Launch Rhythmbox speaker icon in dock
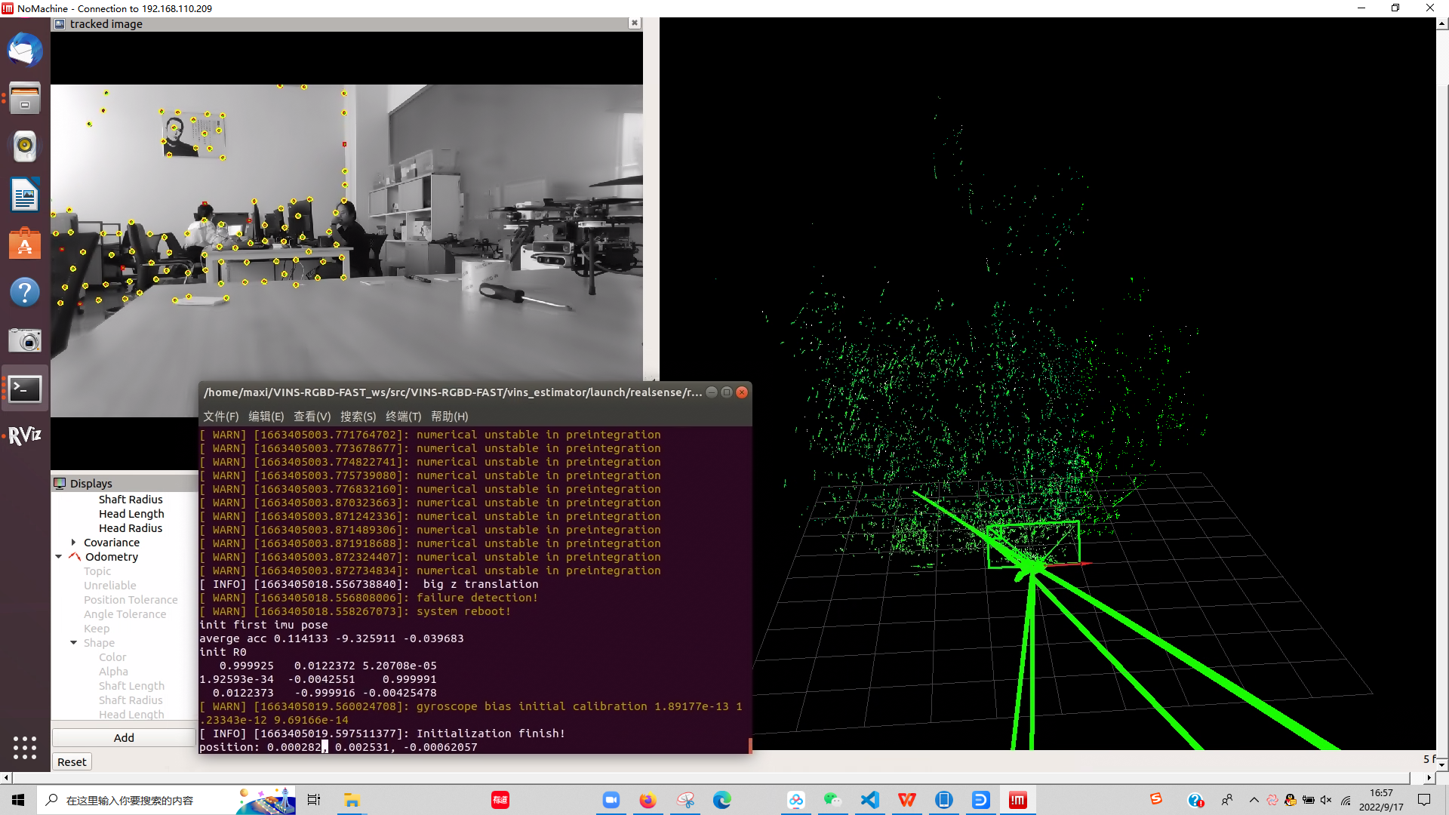This screenshot has width=1449, height=815. [x=25, y=146]
